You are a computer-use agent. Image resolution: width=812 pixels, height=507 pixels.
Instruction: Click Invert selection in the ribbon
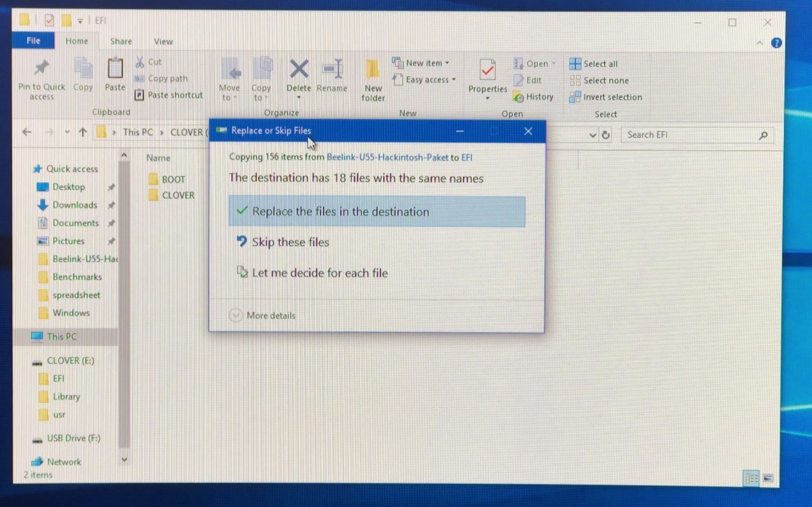pyautogui.click(x=606, y=97)
